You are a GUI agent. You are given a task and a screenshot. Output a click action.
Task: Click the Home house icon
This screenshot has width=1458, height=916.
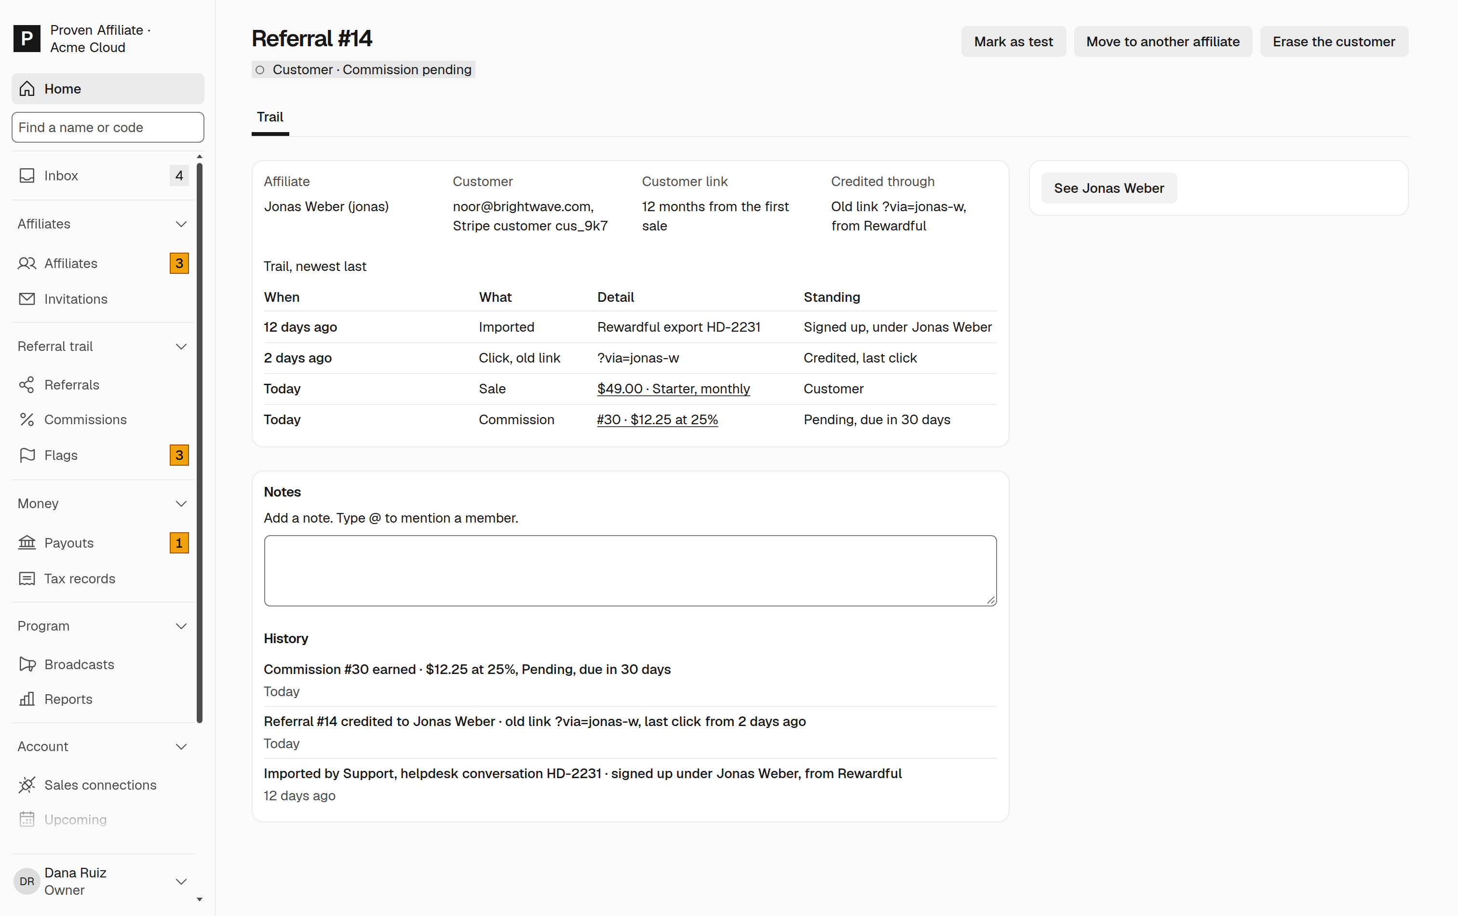click(27, 89)
